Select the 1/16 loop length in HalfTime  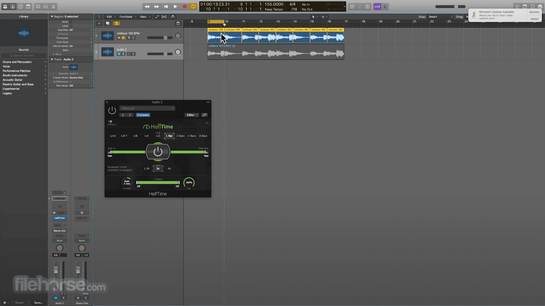pyautogui.click(x=112, y=136)
